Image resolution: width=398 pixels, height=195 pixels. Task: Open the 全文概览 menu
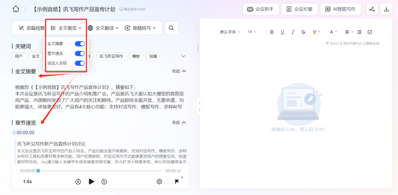click(66, 28)
